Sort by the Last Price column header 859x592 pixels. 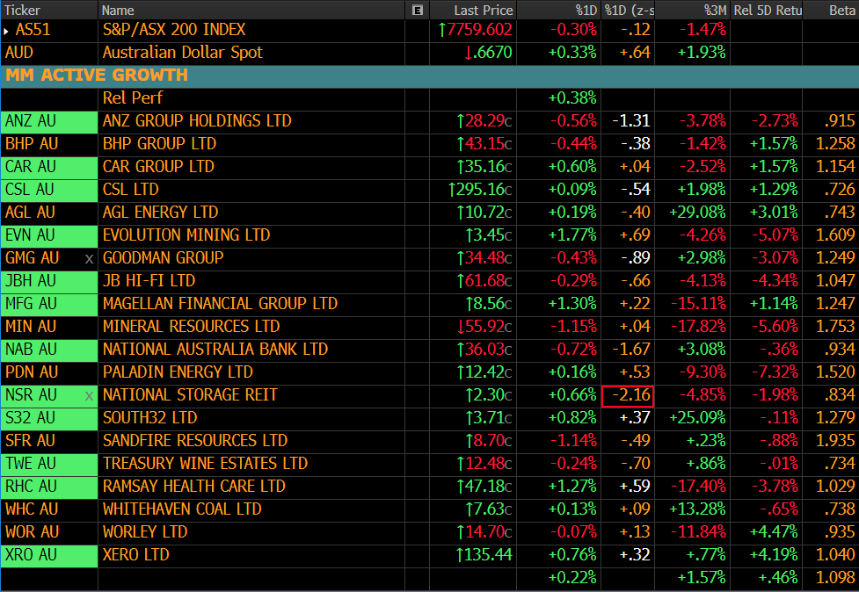coord(483,10)
